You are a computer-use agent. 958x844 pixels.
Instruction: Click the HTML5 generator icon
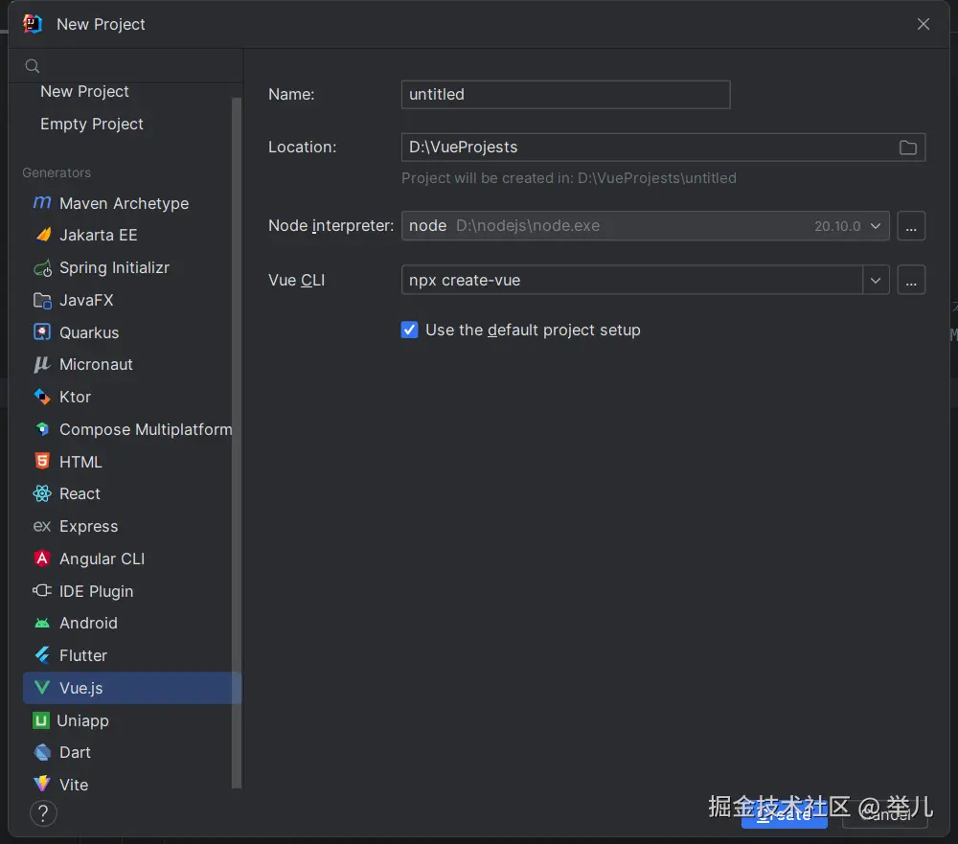tap(41, 461)
